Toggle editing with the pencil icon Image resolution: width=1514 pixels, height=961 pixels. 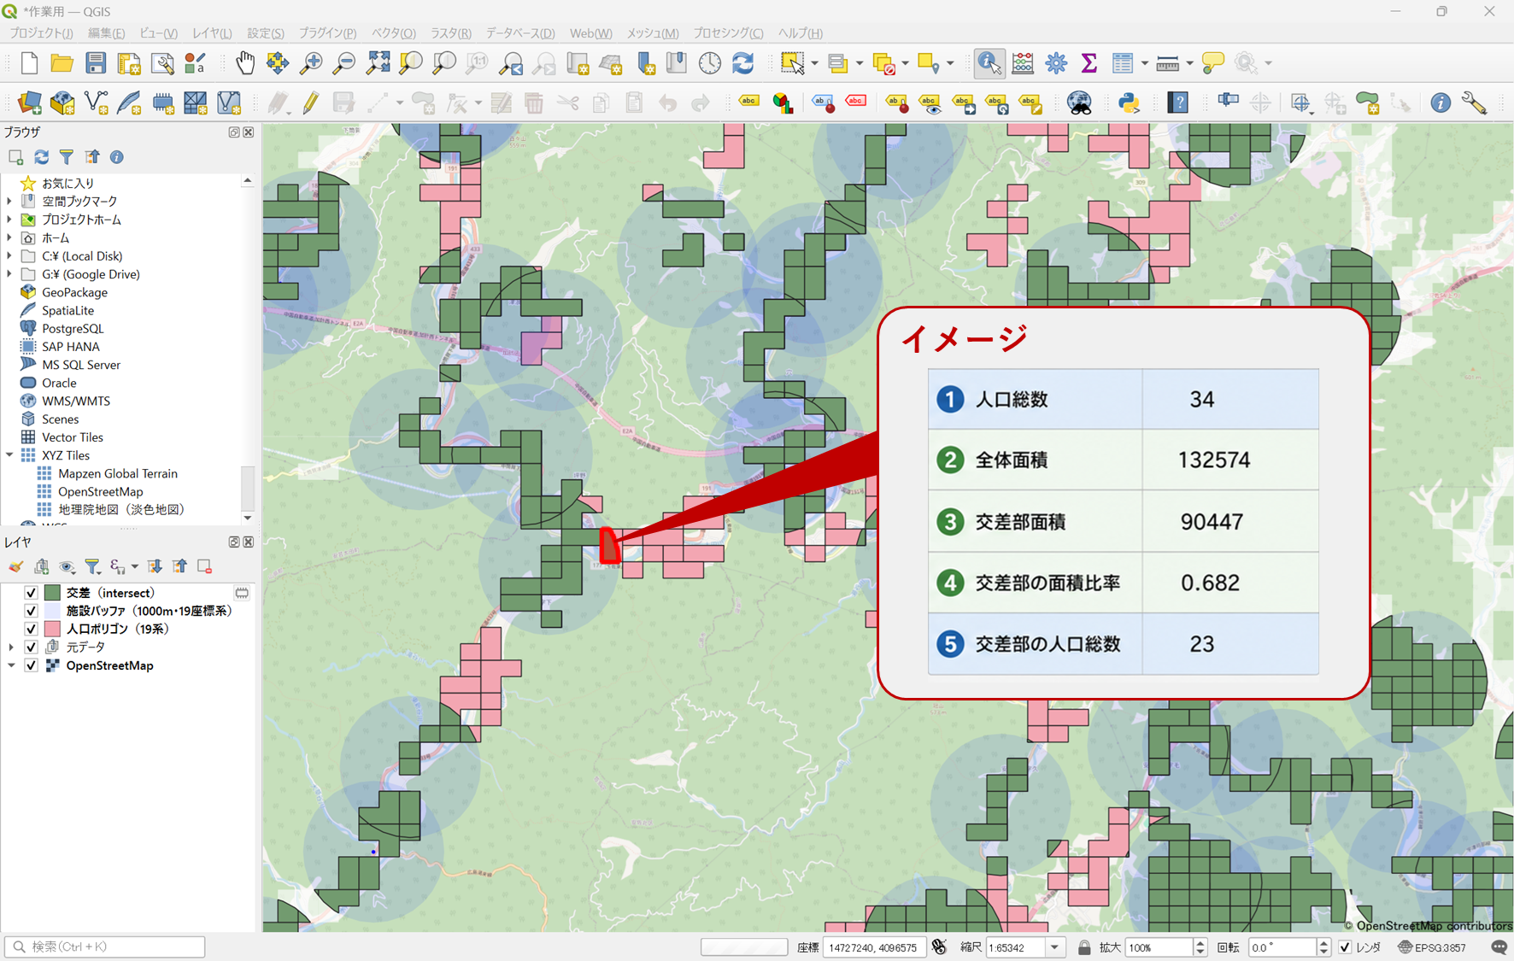[311, 103]
